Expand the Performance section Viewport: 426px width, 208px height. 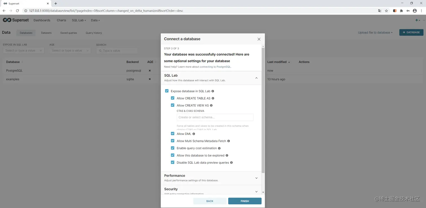(x=256, y=178)
